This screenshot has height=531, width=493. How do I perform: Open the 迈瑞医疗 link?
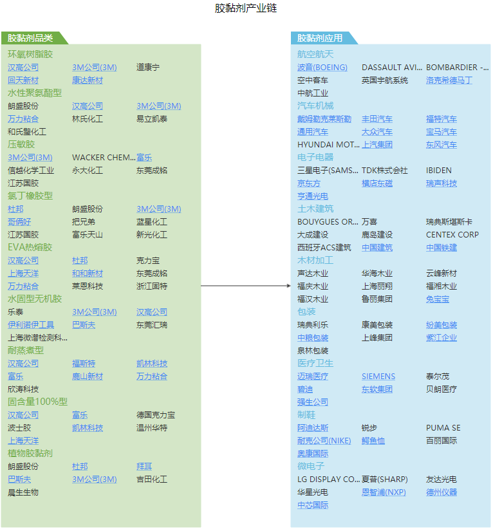point(313,377)
